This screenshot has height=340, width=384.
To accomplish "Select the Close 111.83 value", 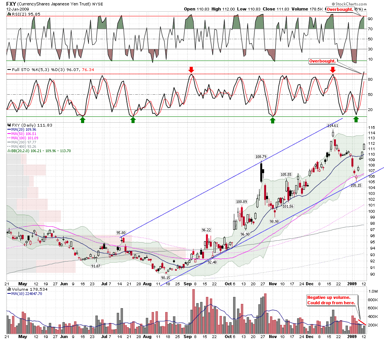I will coord(276,9).
